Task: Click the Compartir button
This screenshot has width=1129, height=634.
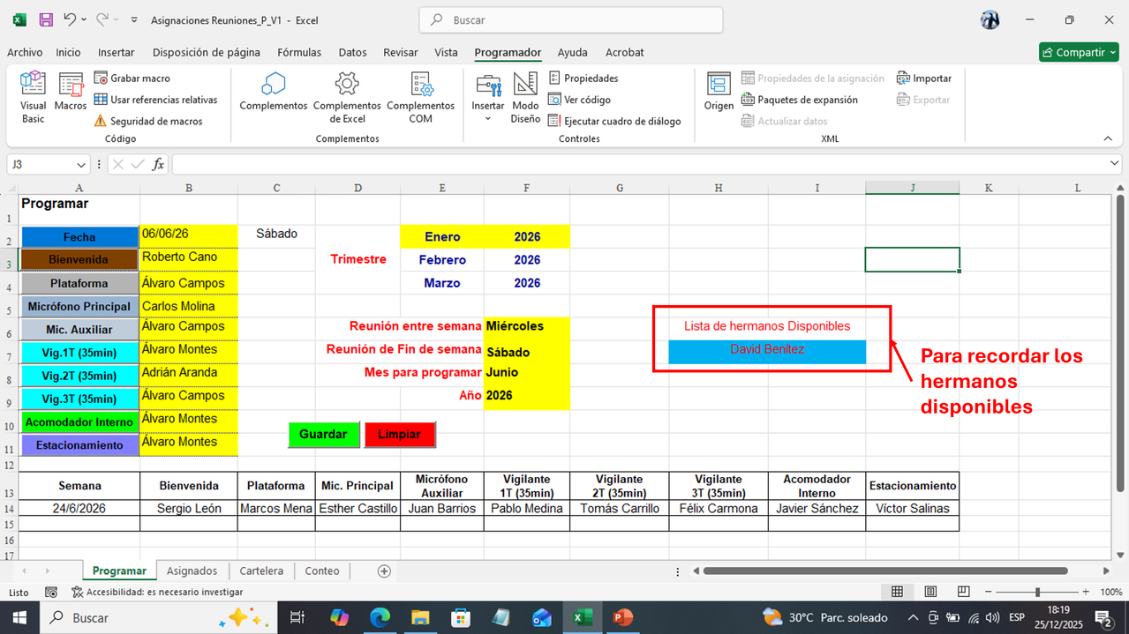Action: tap(1079, 52)
